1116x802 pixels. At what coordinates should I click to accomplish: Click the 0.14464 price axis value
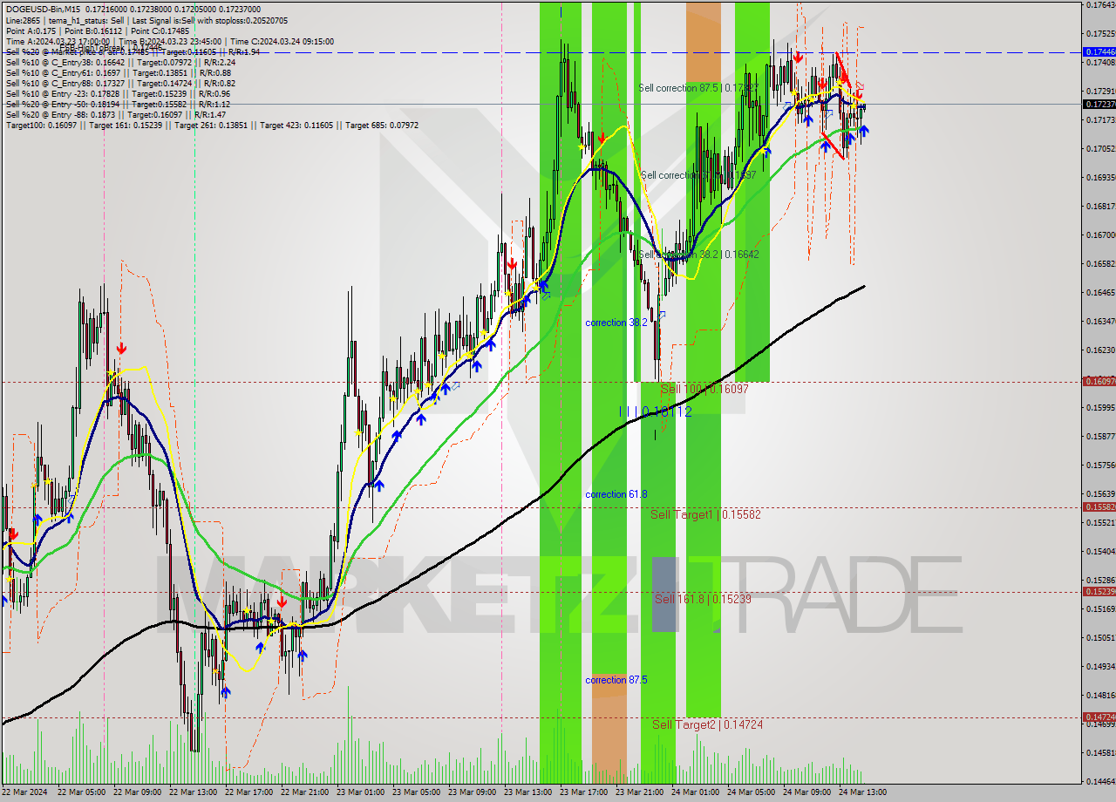(x=1100, y=781)
